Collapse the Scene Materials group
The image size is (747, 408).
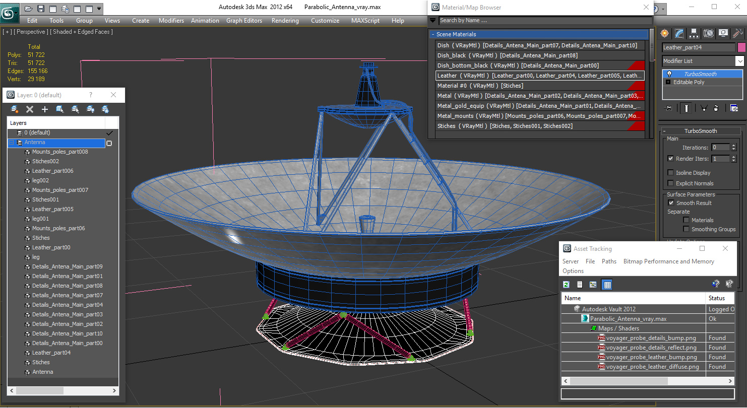point(432,34)
